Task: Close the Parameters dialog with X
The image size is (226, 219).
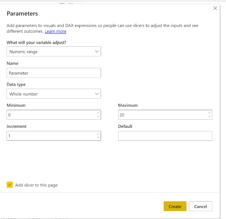Action: (215, 8)
